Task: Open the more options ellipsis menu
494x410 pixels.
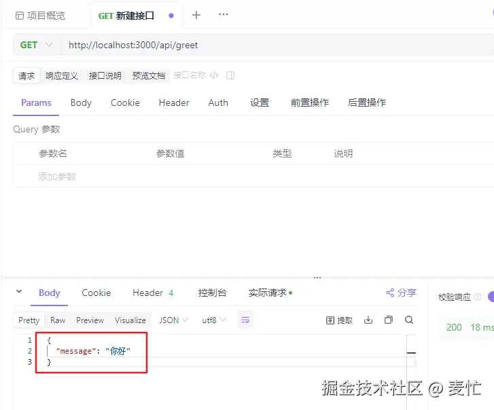Action: tap(224, 14)
